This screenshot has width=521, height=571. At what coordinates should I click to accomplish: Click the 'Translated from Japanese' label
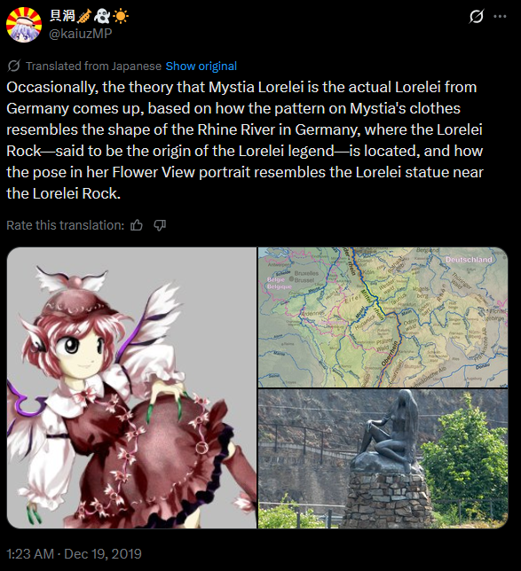(x=93, y=66)
